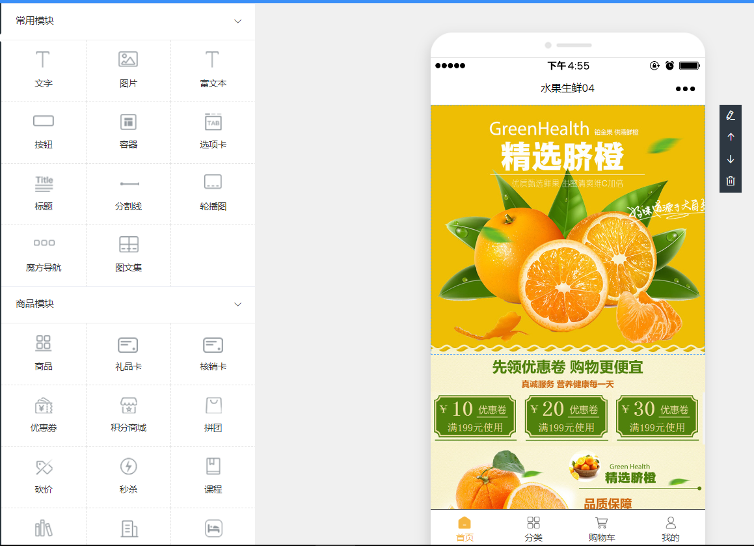This screenshot has width=754, height=546.
Task: Collapse the 常用模块 section
Action: (237, 21)
